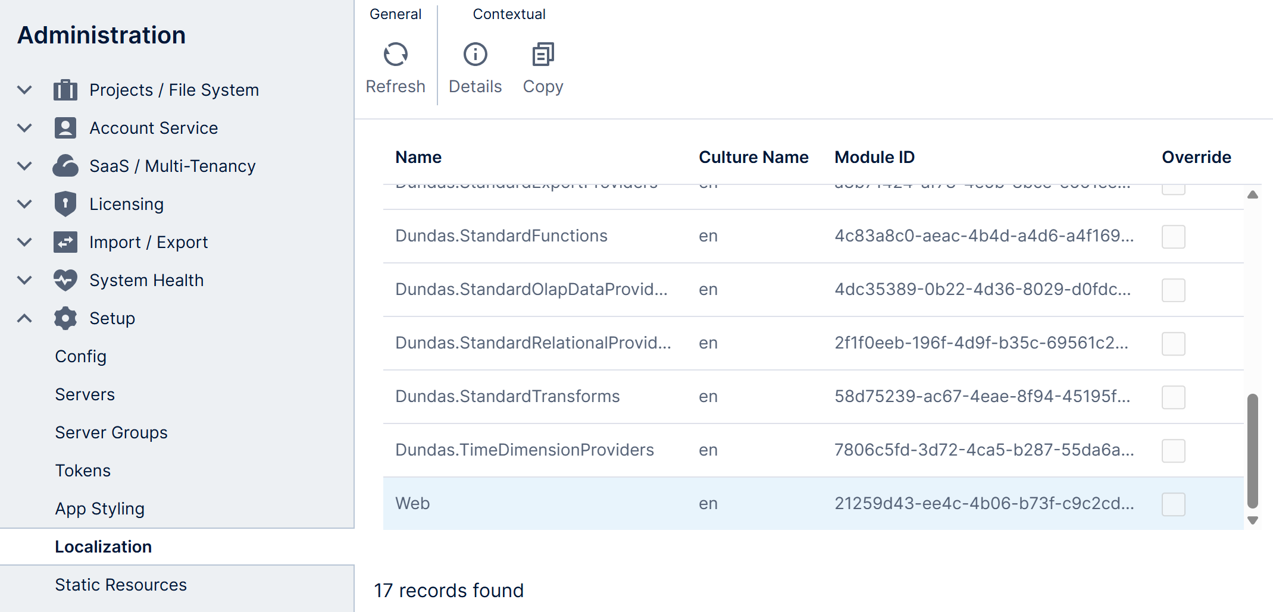This screenshot has width=1273, height=612.
Task: Toggle Override checkbox for Dundas.StandardFunctions
Action: (x=1173, y=237)
